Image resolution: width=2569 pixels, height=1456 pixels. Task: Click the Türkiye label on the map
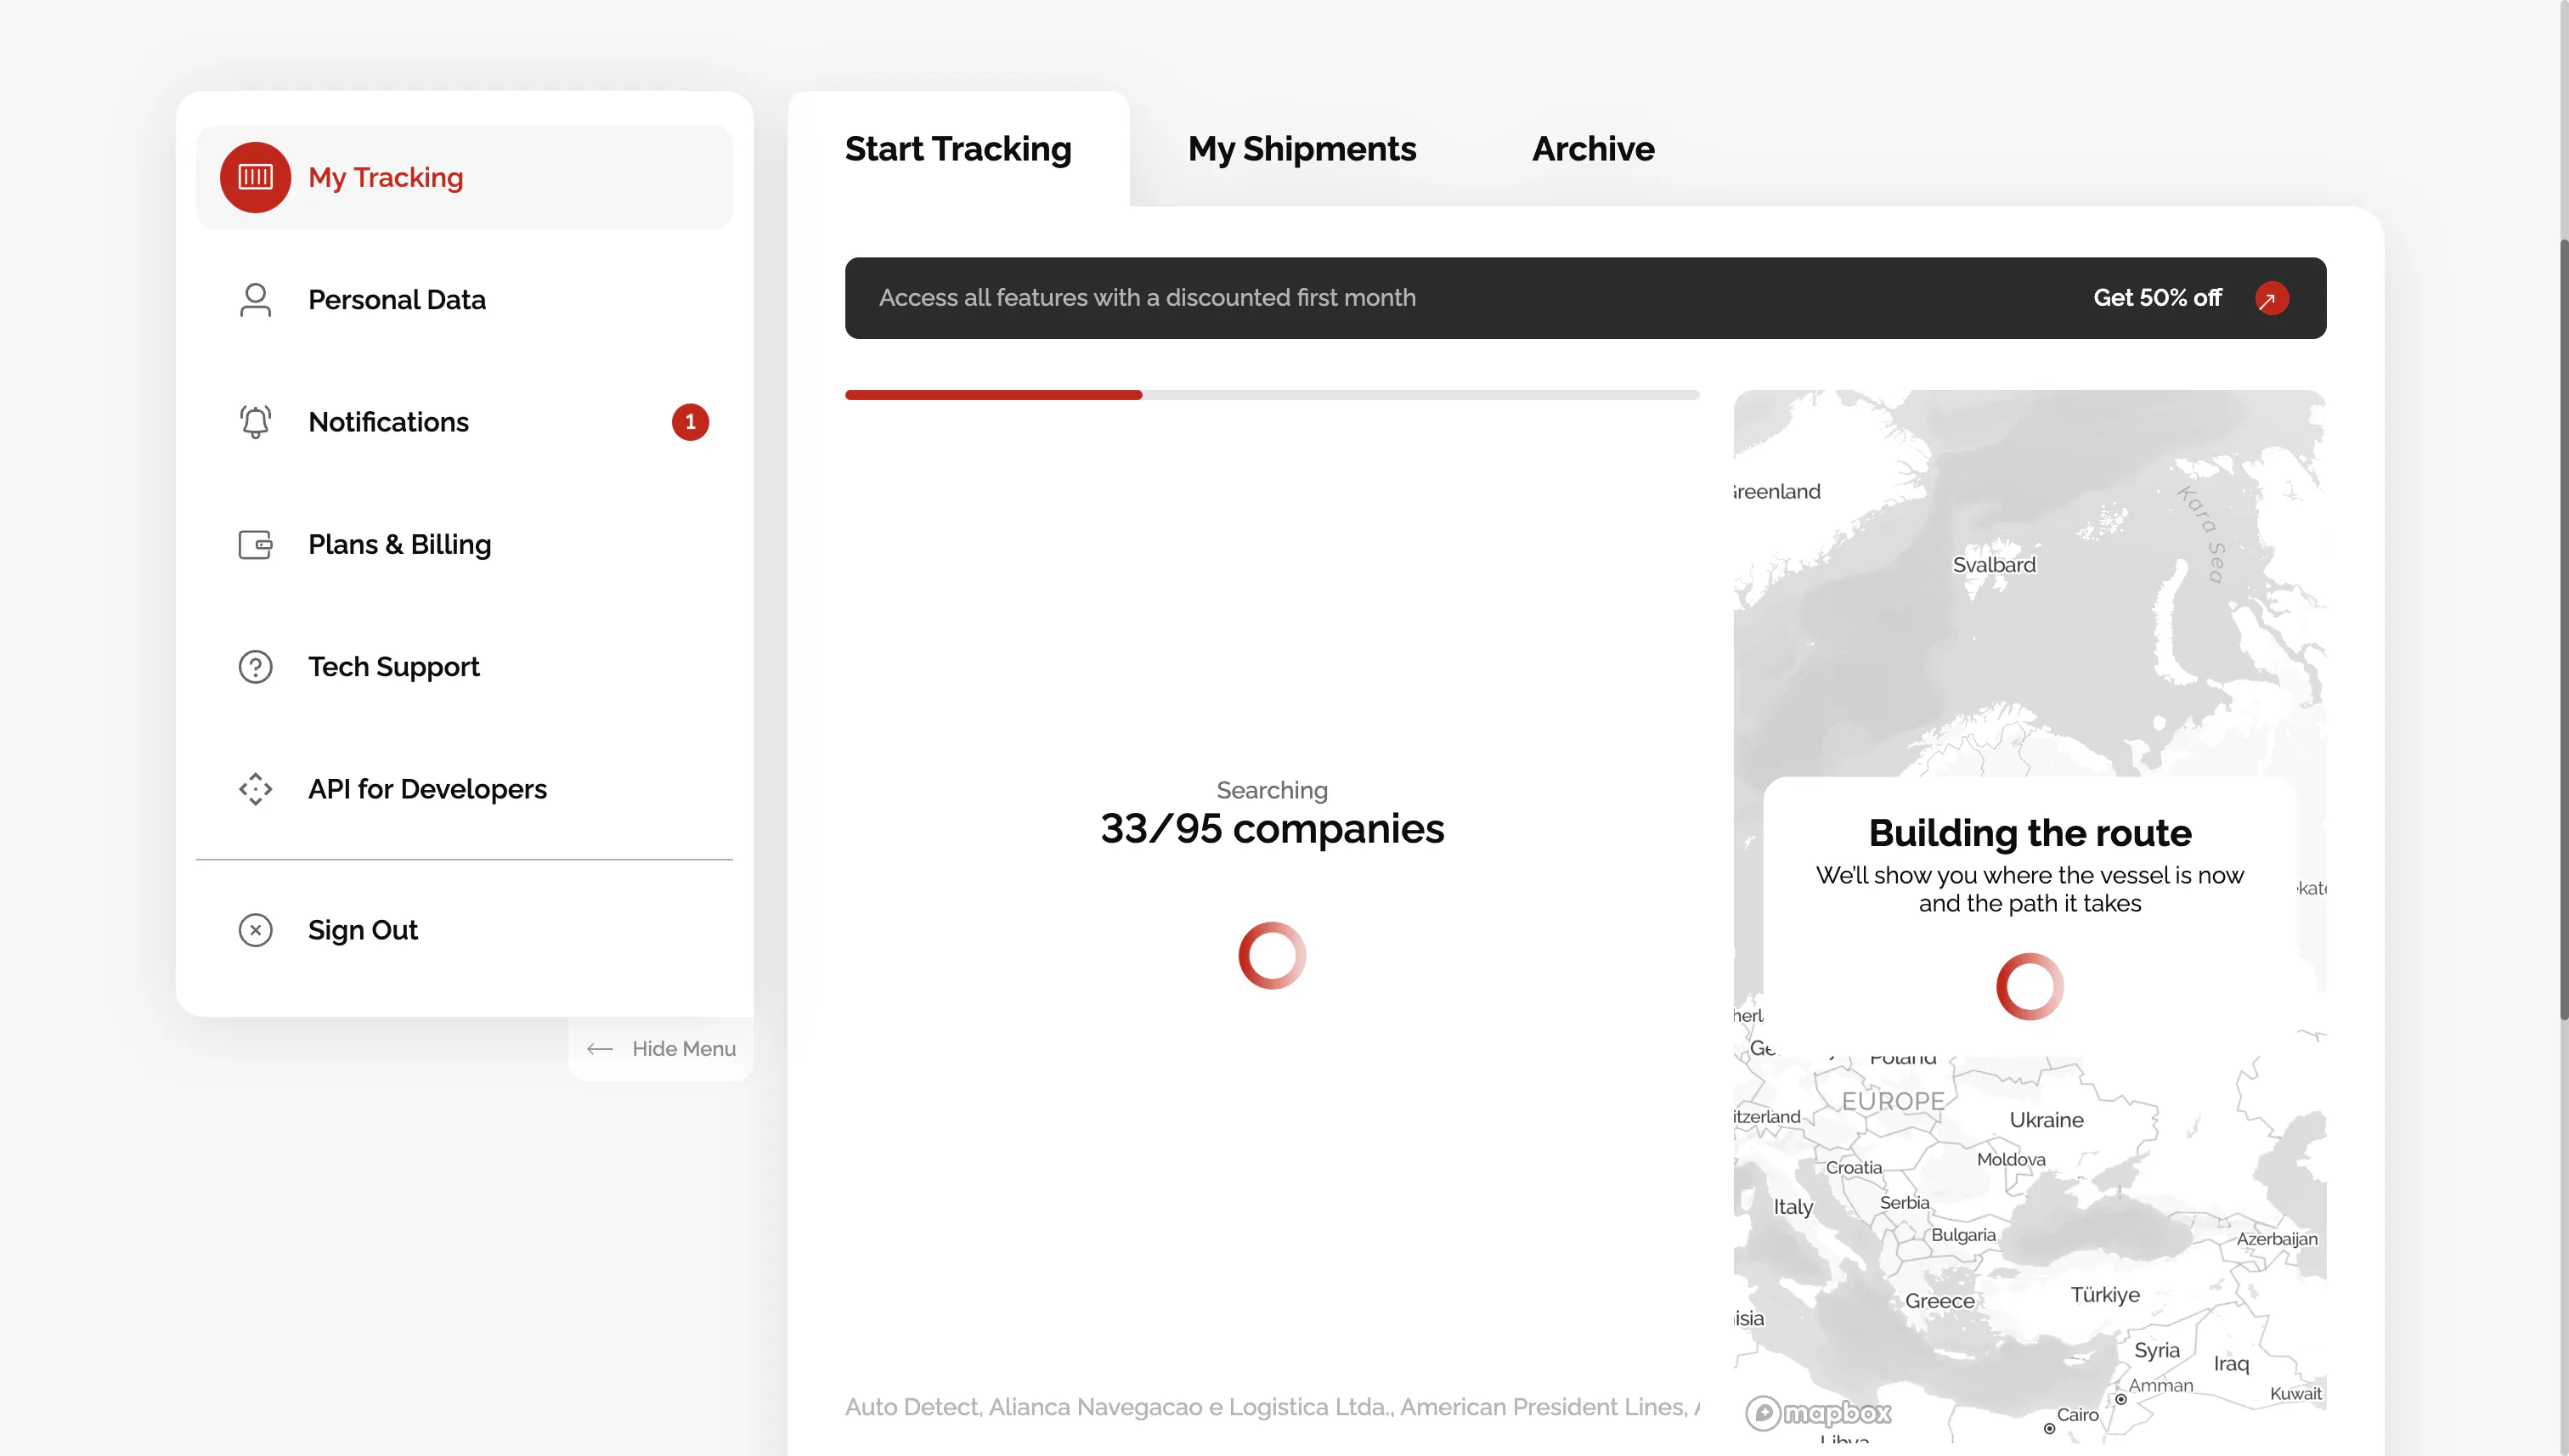(x=2105, y=1295)
